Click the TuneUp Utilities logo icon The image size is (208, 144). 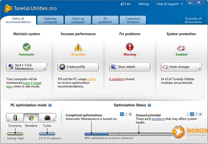8,8
